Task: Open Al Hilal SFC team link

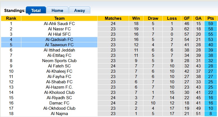Action: 59,34
